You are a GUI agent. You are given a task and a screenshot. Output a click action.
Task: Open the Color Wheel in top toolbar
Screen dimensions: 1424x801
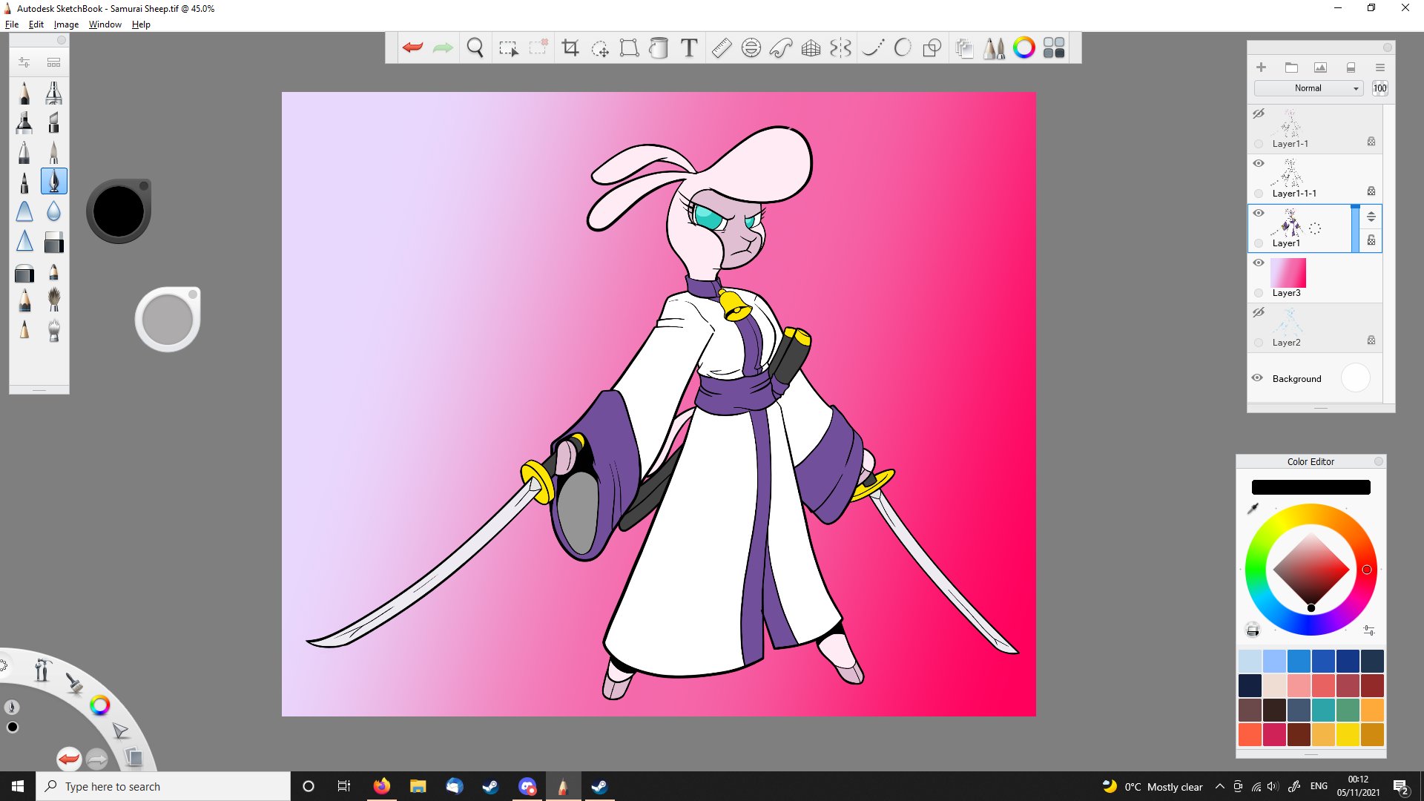tap(1023, 48)
